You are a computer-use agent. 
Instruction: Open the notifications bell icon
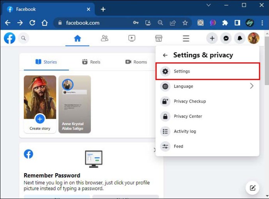tap(239, 38)
